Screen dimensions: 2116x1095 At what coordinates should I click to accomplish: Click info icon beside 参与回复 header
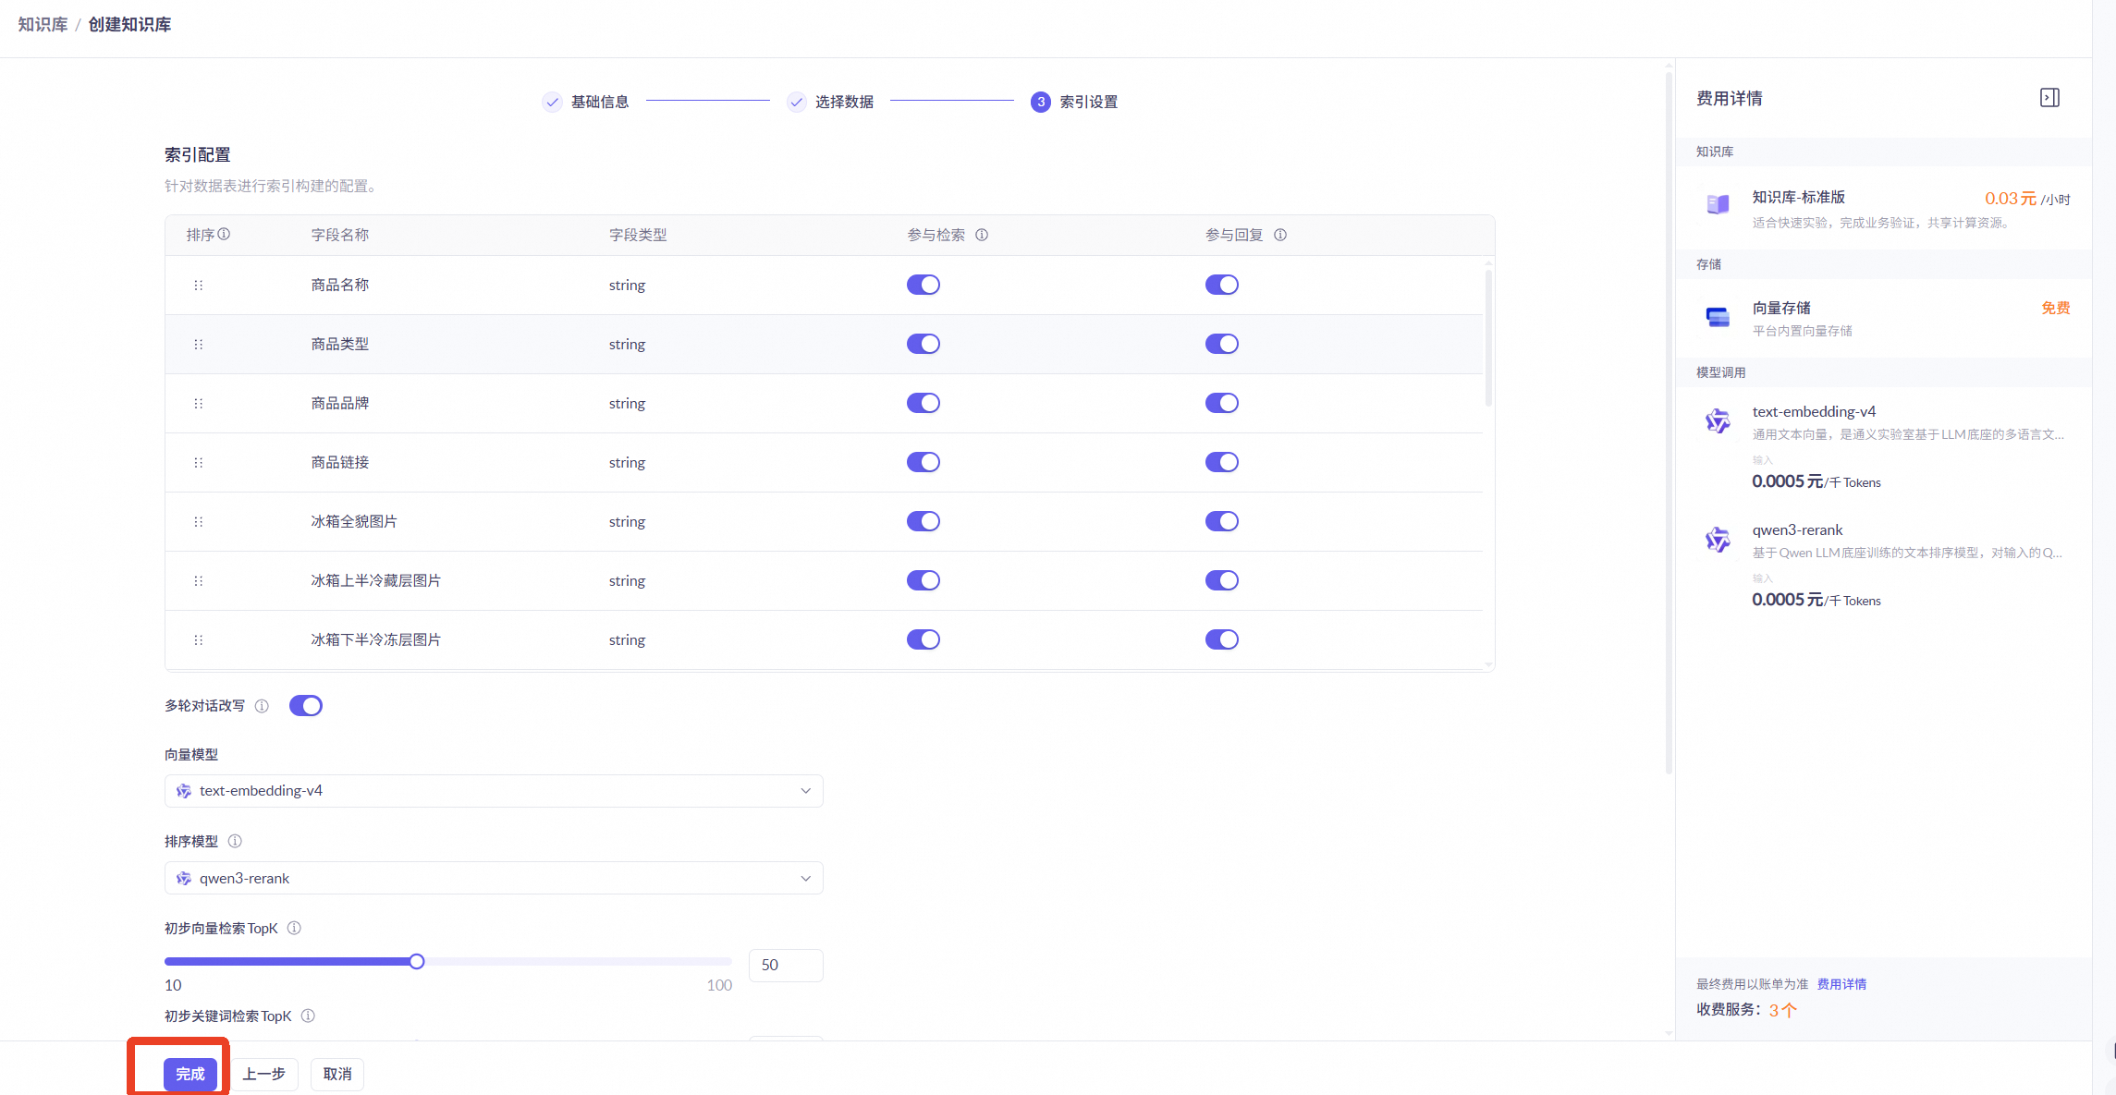pyautogui.click(x=1280, y=235)
